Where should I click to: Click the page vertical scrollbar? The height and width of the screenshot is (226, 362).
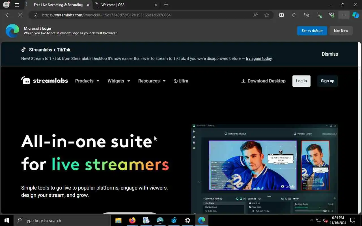coord(359,128)
